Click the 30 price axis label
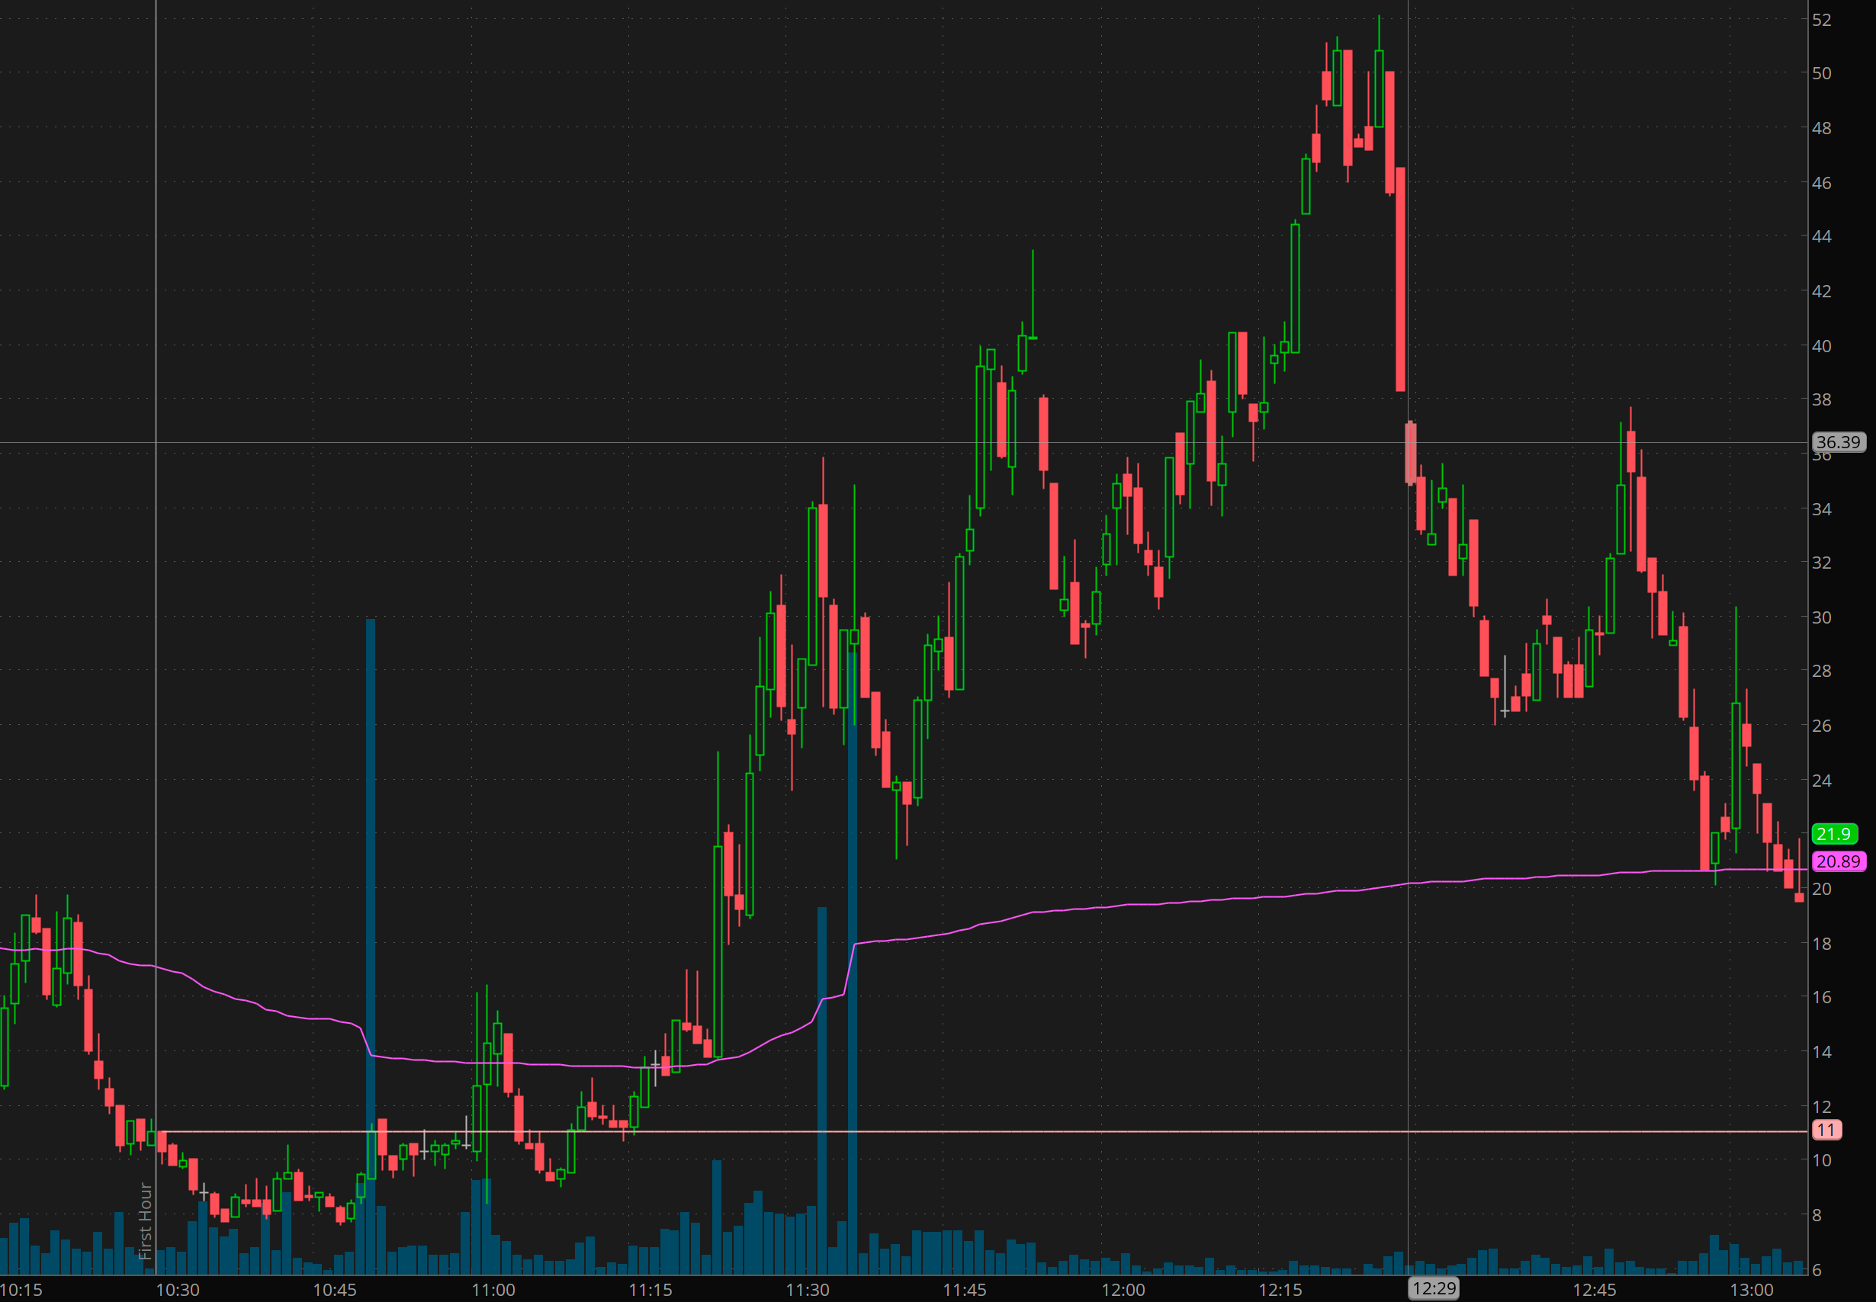 tap(1821, 617)
